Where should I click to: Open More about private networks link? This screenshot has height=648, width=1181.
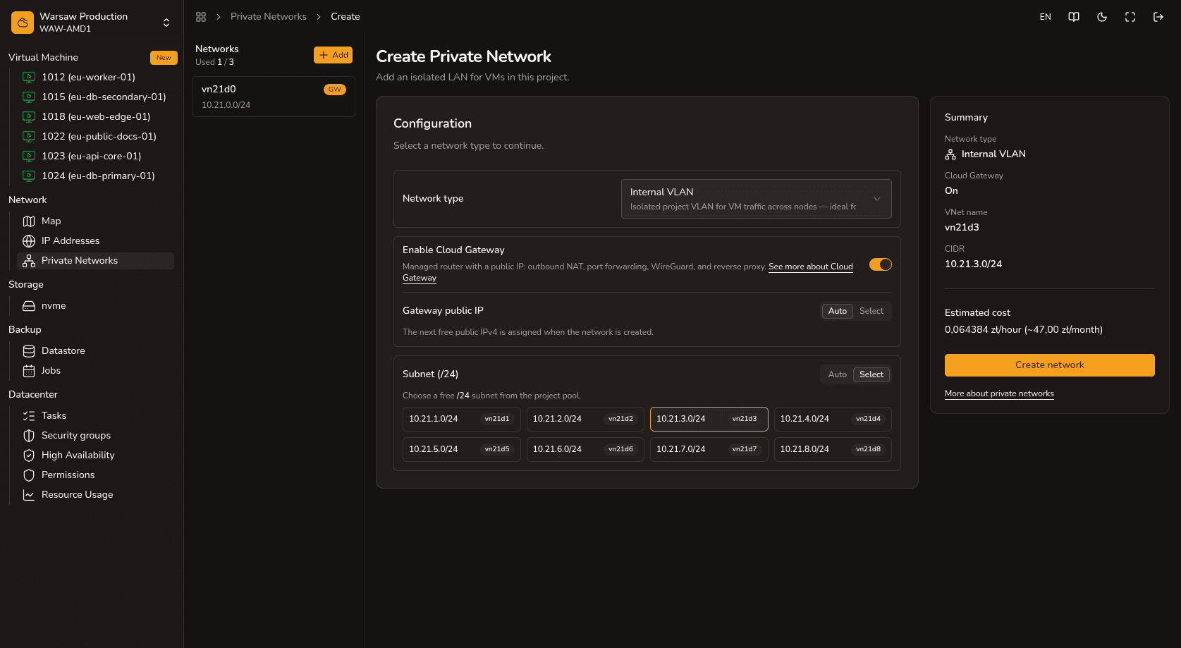point(999,393)
